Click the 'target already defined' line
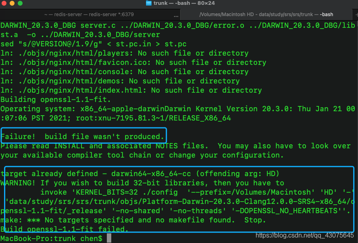Image resolution: width=358 pixels, height=243 pixels. [140, 174]
